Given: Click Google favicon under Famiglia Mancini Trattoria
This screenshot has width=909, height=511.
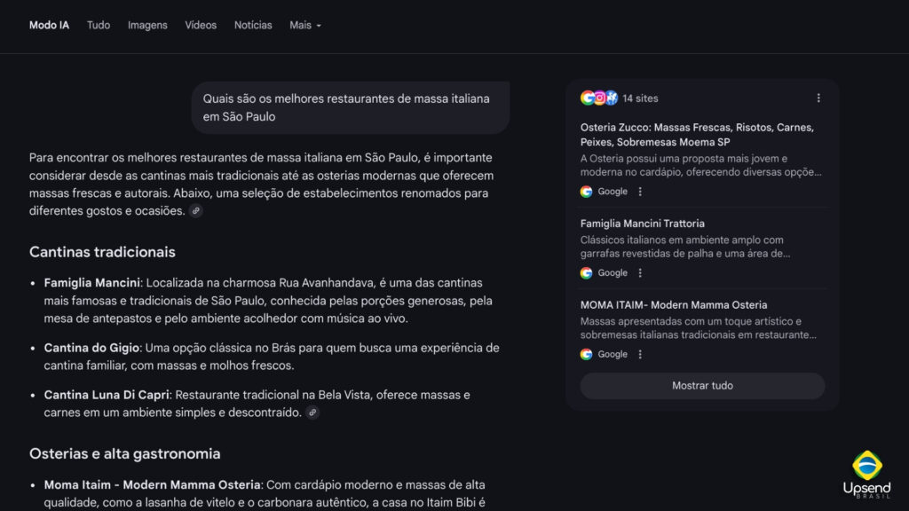Looking at the screenshot, I should (x=586, y=273).
